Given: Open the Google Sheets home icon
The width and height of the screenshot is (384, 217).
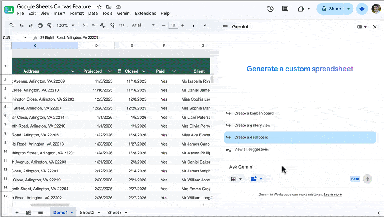Looking at the screenshot, I should click(9, 10).
